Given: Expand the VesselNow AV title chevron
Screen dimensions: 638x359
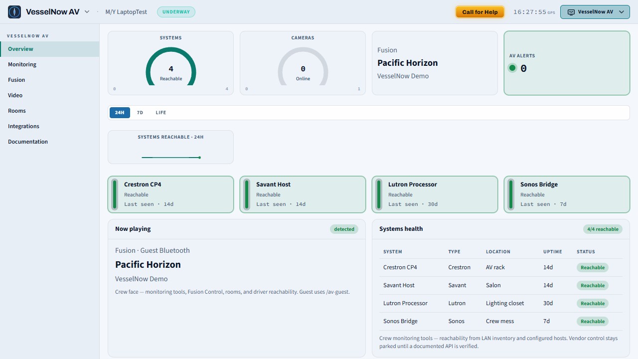Looking at the screenshot, I should coord(87,12).
